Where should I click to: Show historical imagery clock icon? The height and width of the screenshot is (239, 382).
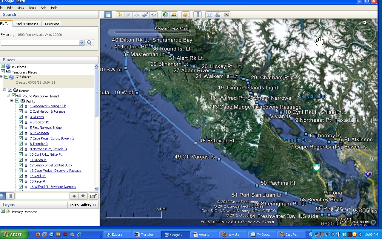(x=165, y=15)
